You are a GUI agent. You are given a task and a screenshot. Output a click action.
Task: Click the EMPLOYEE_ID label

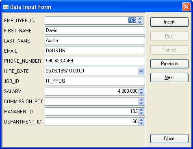(x=19, y=21)
